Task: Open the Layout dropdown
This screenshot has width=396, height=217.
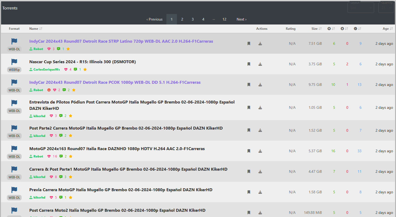Action: [361, 8]
